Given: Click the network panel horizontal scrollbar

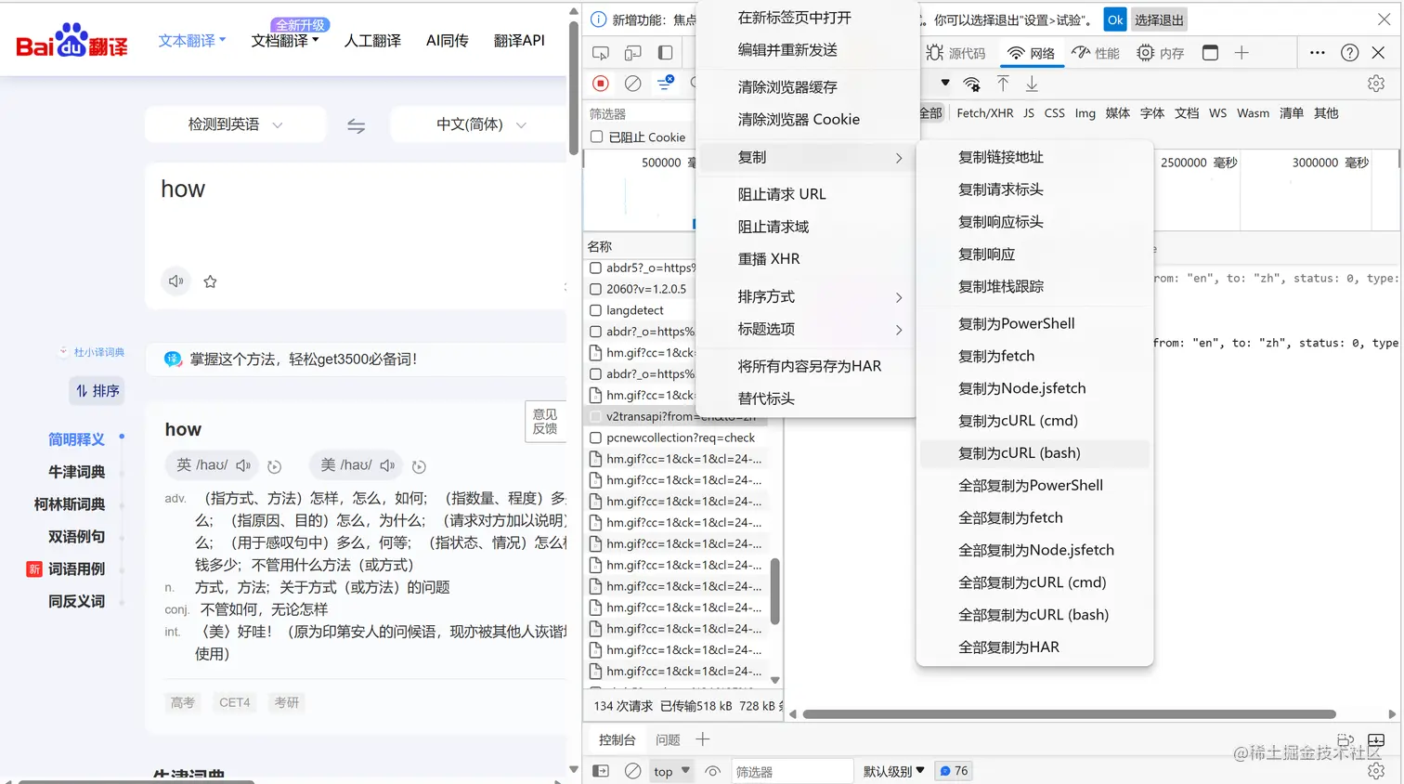Looking at the screenshot, I should click(x=1069, y=714).
